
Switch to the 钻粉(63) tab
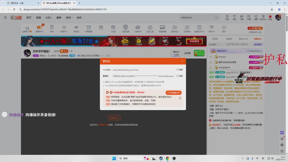257,39
